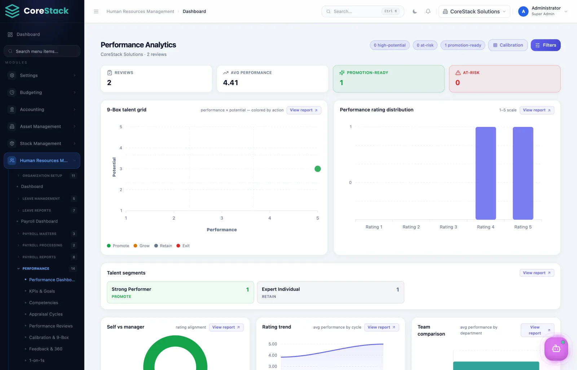Click the at-risk warning triangle icon

point(458,72)
